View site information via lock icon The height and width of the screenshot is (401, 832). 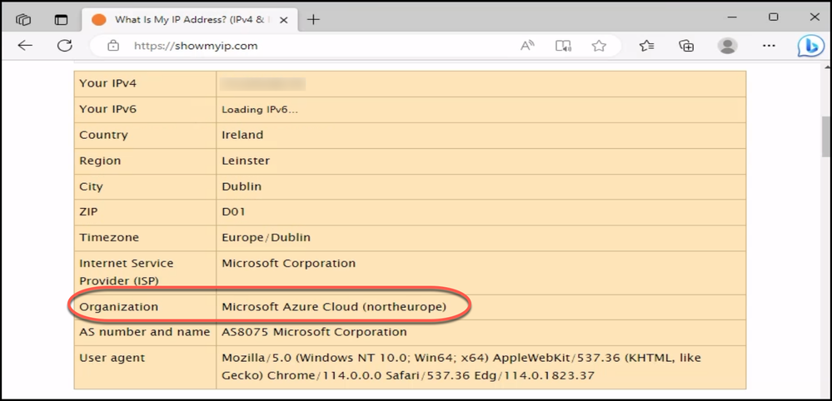click(114, 46)
